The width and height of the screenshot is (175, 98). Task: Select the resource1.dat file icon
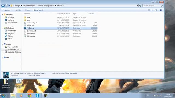[25, 31]
